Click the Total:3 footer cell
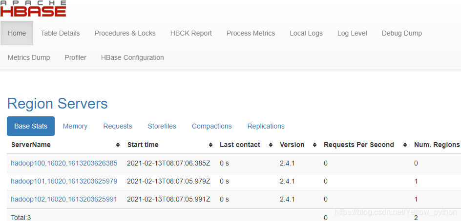461x221 pixels. [21, 218]
